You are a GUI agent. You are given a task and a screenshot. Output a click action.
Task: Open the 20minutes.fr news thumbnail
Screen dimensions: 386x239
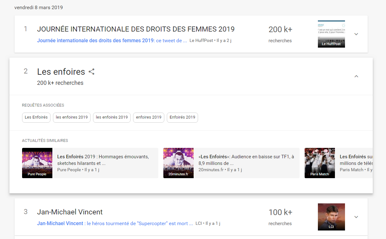click(178, 163)
